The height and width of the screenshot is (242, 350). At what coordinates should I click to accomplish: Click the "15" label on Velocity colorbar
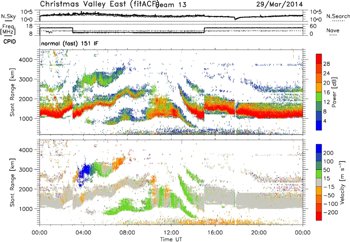326,178
